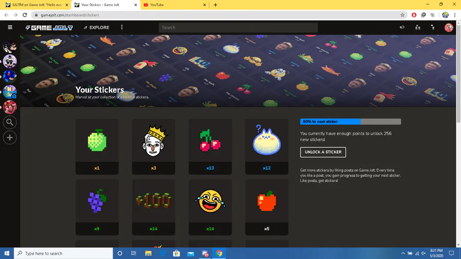Open Microsoft Store from the taskbar

[x=176, y=253]
